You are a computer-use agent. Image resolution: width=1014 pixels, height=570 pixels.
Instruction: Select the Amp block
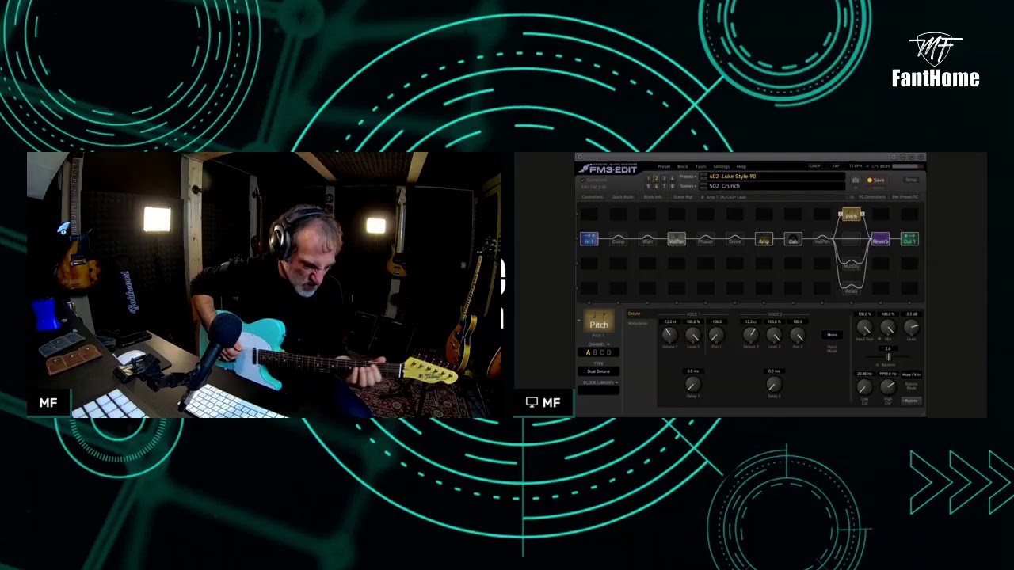coord(764,239)
